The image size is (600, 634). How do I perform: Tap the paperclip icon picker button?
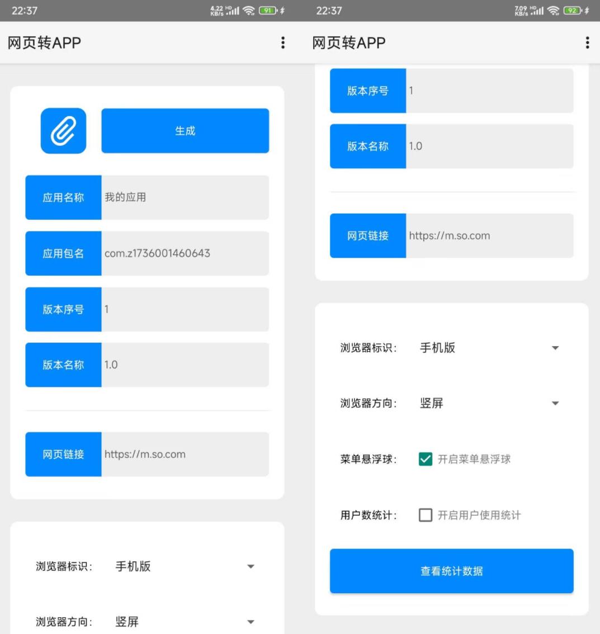(x=63, y=131)
